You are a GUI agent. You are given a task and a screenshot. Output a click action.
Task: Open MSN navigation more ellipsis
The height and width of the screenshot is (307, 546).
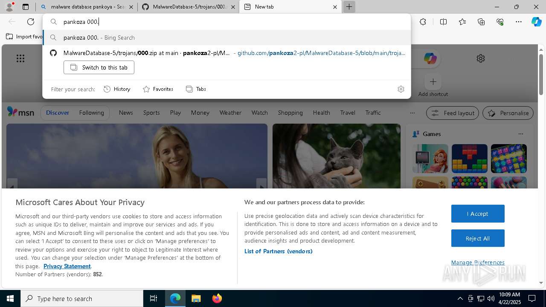tap(412, 113)
